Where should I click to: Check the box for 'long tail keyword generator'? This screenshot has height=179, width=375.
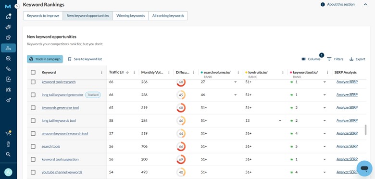point(33,95)
